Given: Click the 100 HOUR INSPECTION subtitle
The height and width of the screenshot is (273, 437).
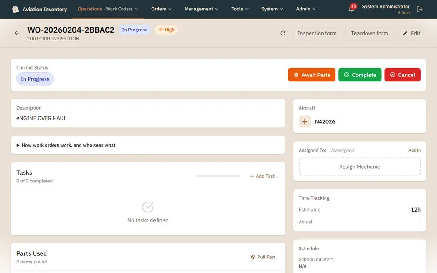Looking at the screenshot, I should (x=53, y=39).
